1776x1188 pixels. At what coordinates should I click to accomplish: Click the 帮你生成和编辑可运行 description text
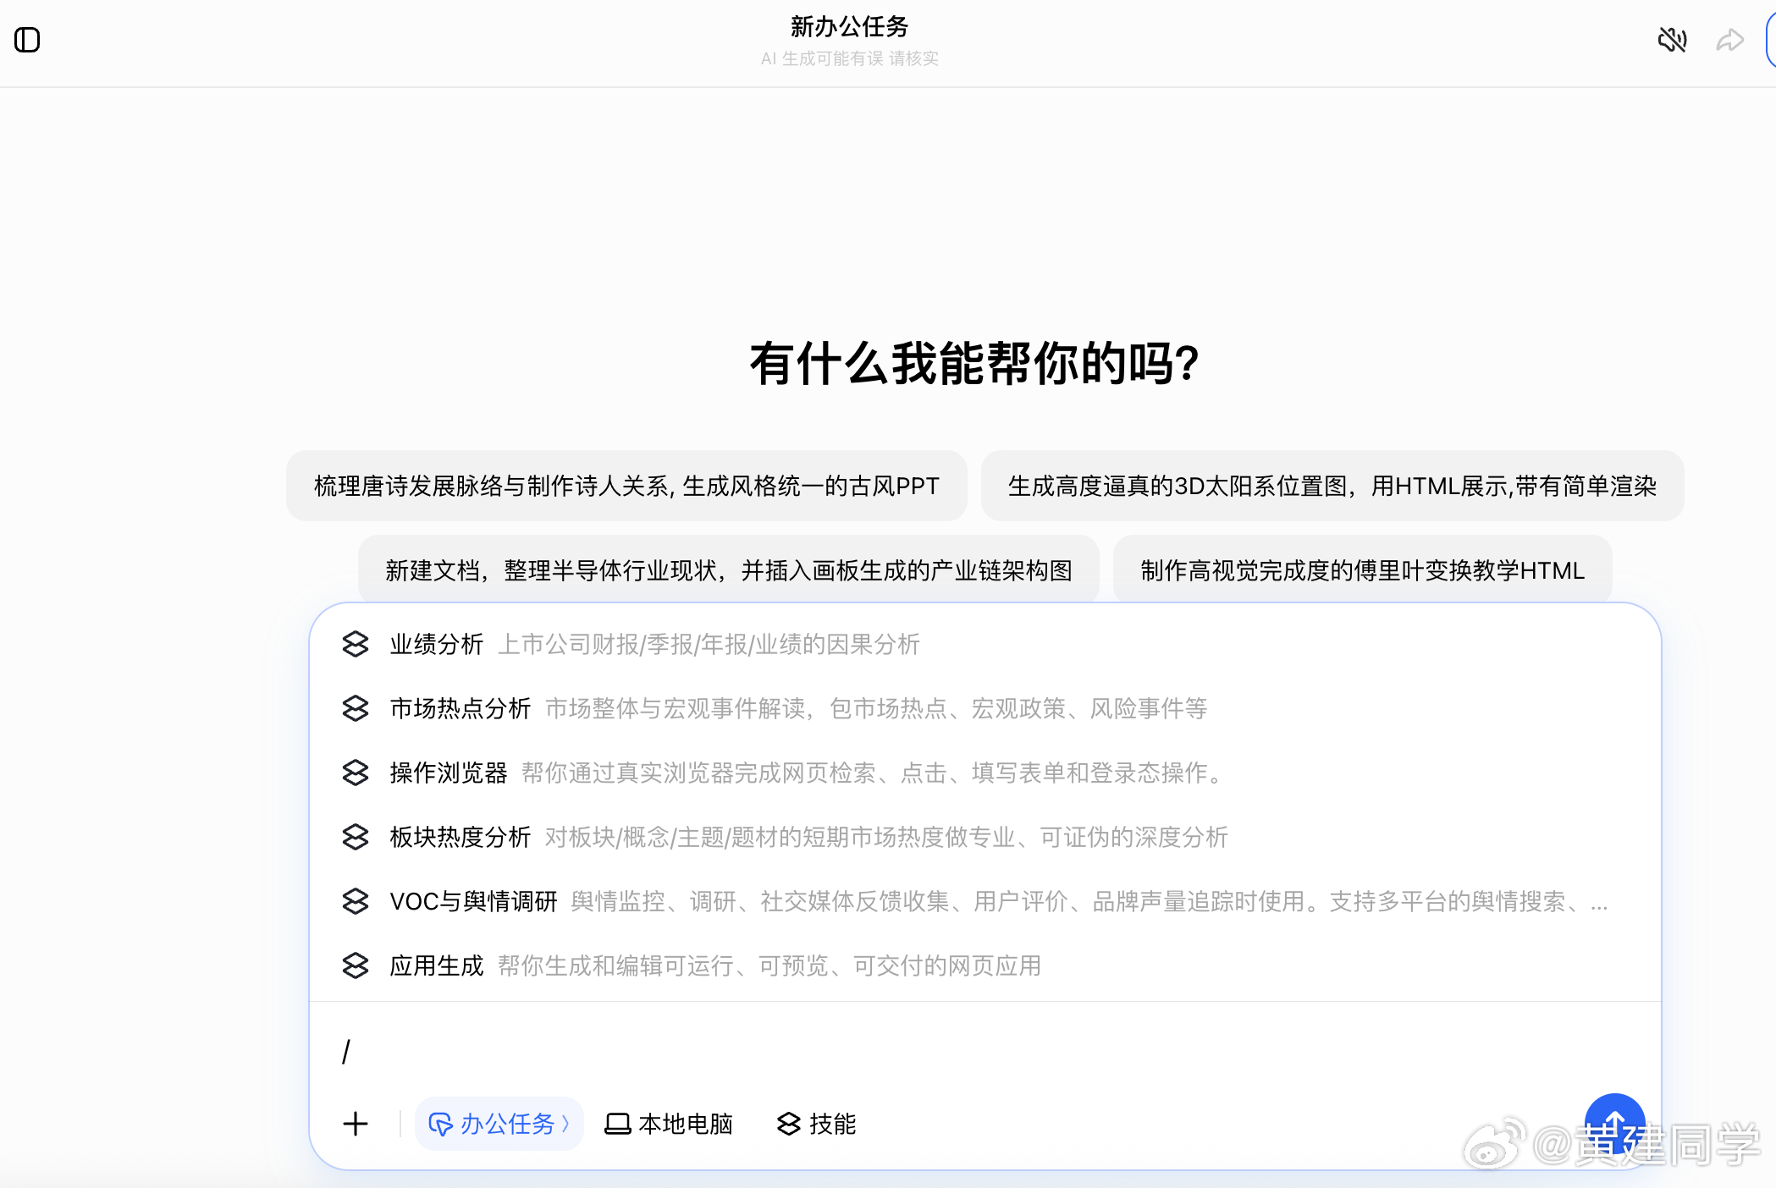[769, 965]
